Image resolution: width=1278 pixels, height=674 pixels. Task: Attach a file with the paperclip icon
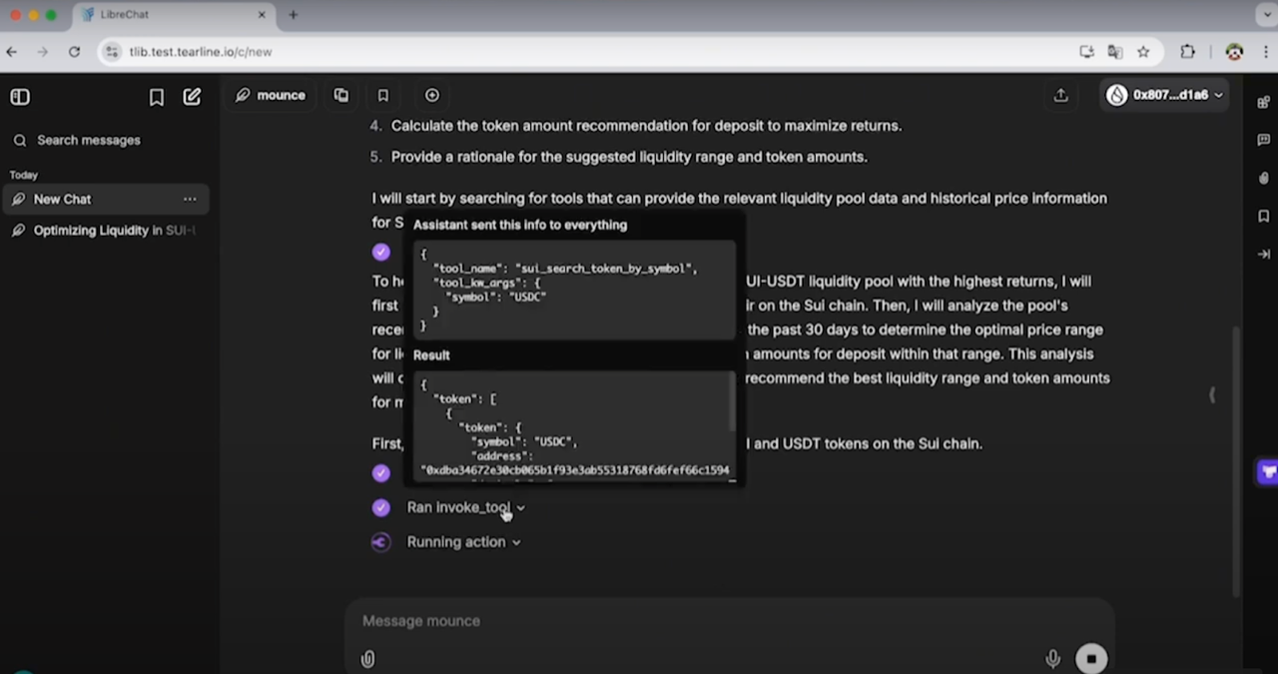pyautogui.click(x=368, y=658)
